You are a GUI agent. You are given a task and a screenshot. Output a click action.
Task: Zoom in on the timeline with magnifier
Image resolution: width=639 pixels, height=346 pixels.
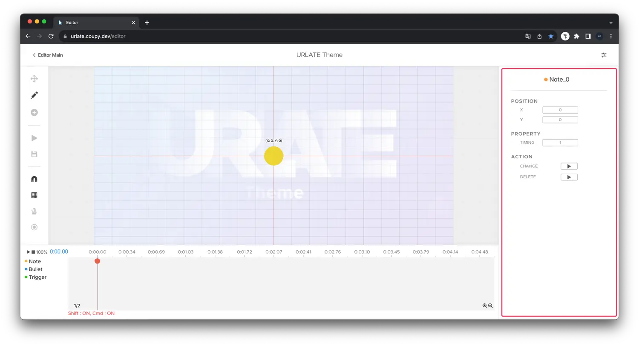485,306
